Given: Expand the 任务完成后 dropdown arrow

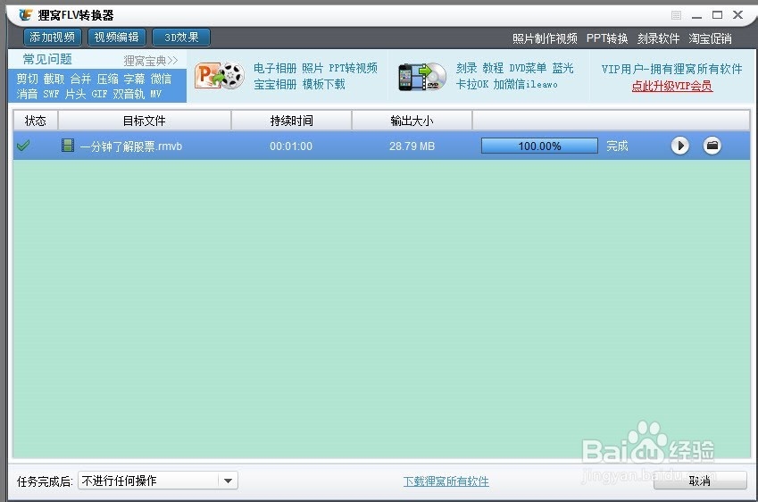Looking at the screenshot, I should click(x=228, y=481).
